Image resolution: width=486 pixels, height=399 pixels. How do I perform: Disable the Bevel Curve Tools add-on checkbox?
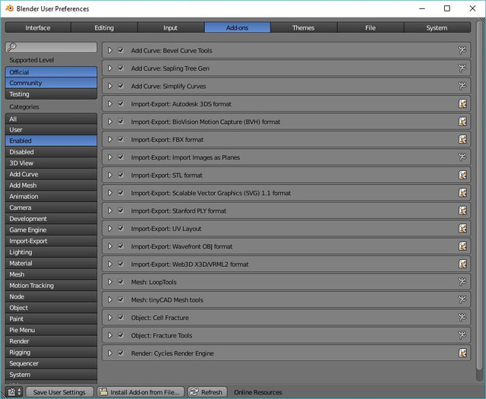click(x=121, y=50)
